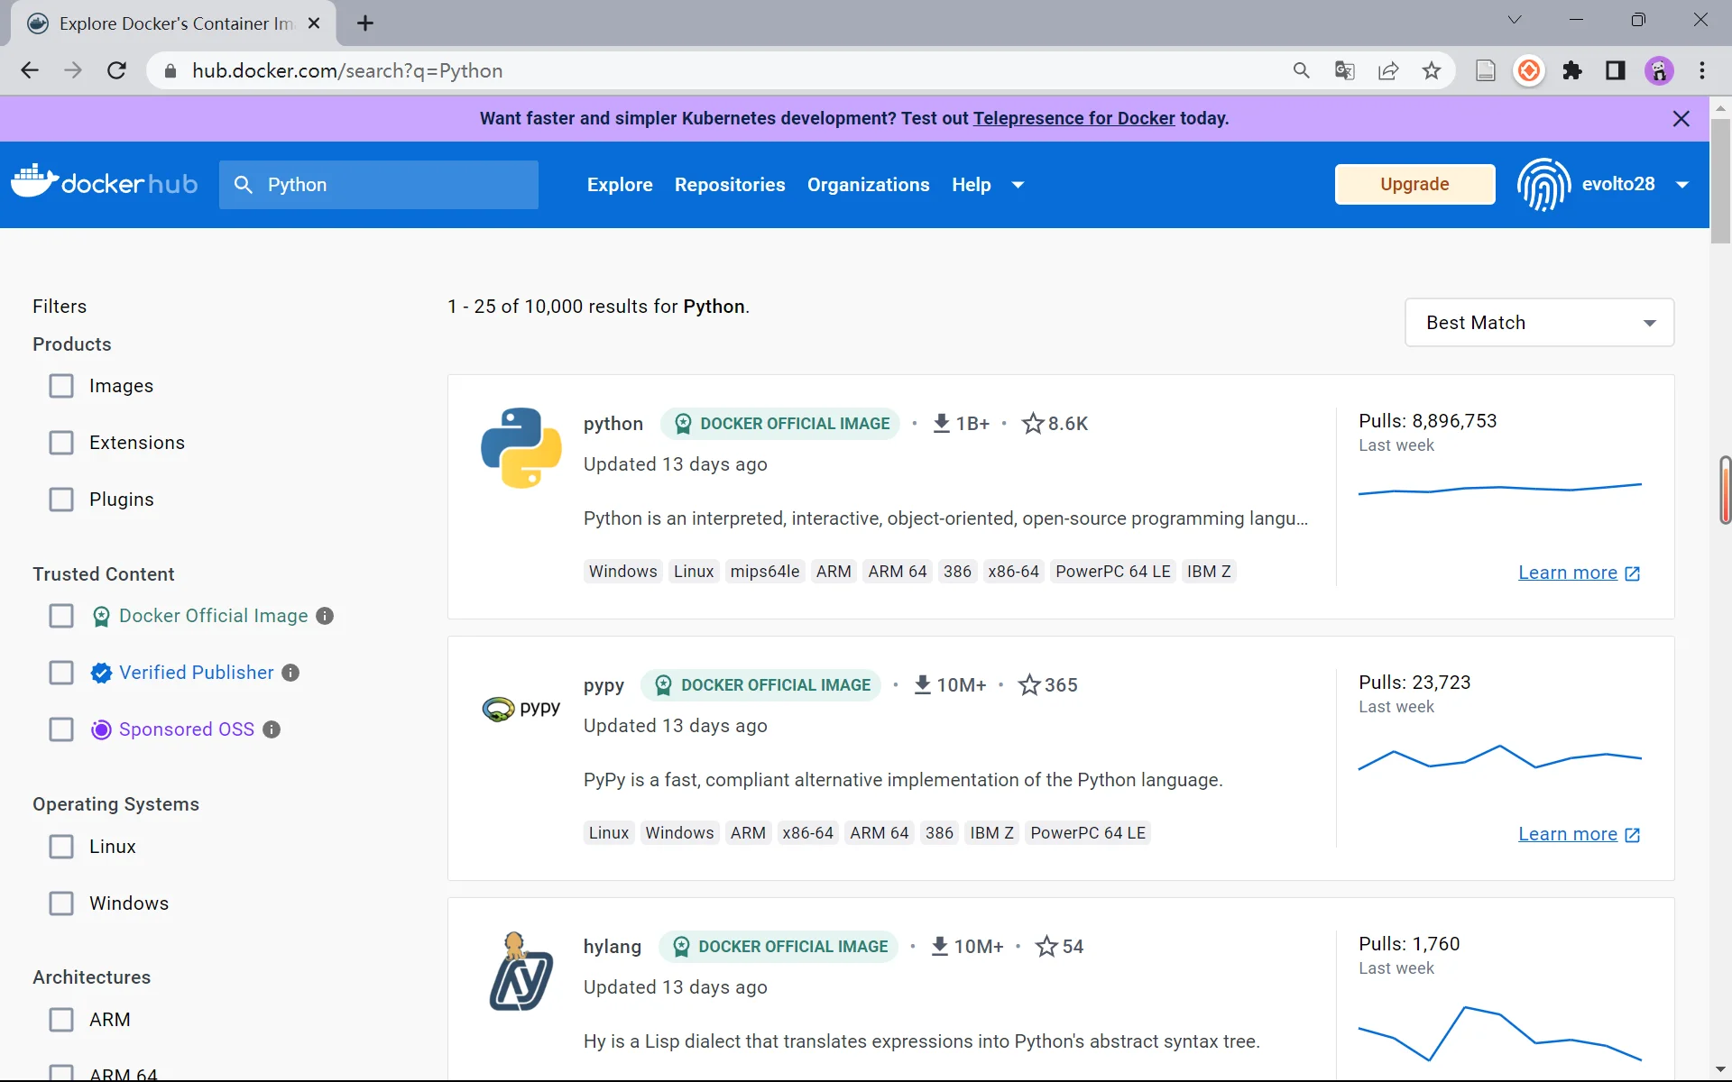
Task: Click the Upgrade button
Action: 1414,185
